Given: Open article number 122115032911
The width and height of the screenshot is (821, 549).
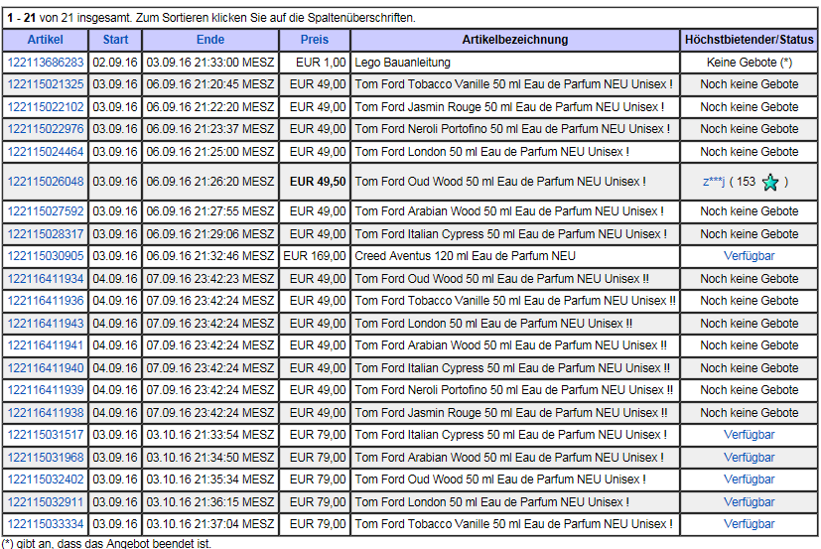Looking at the screenshot, I should tap(45, 502).
